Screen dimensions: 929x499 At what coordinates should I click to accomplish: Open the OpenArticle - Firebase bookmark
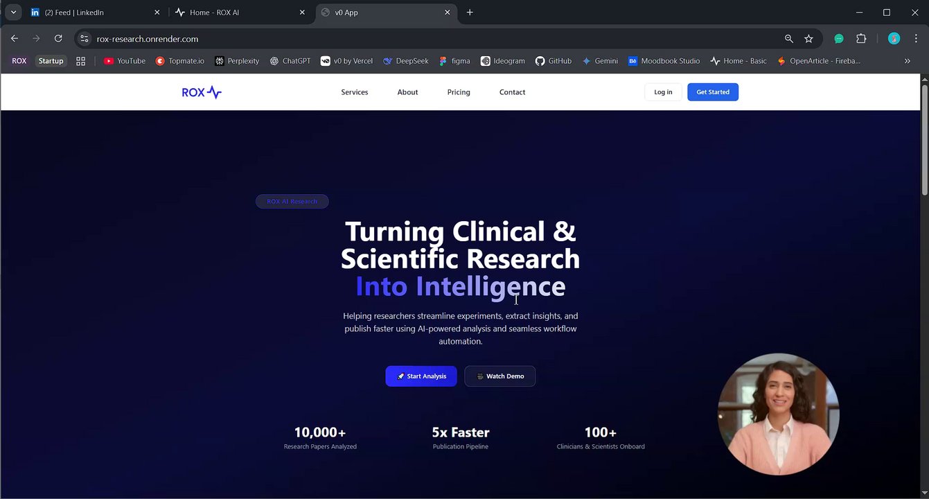[x=819, y=61]
